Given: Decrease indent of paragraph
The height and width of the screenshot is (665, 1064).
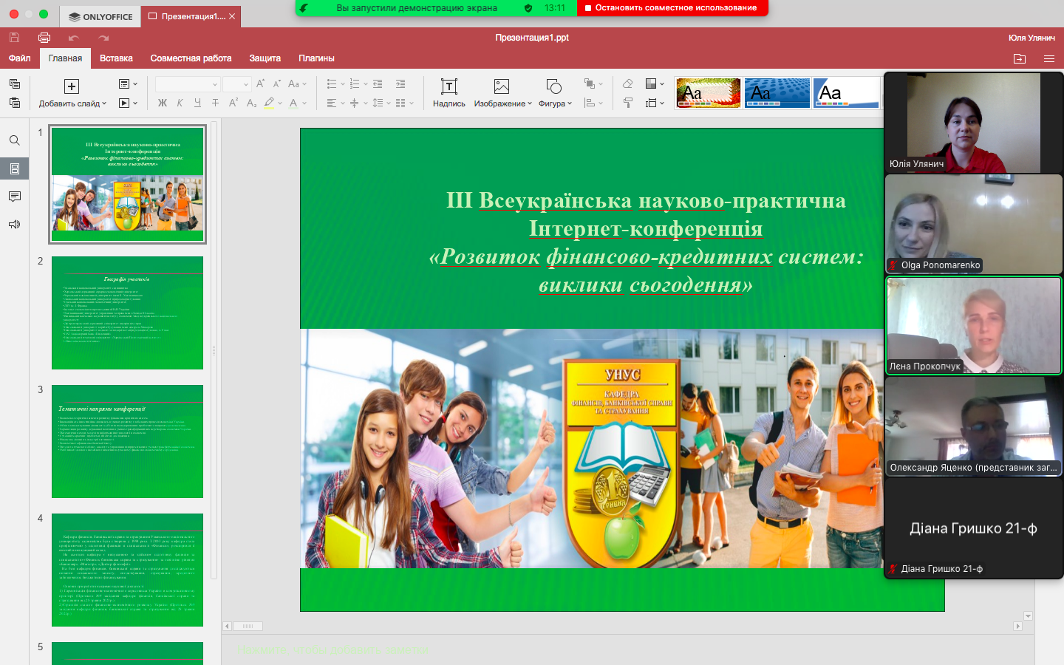Looking at the screenshot, I should point(378,84).
